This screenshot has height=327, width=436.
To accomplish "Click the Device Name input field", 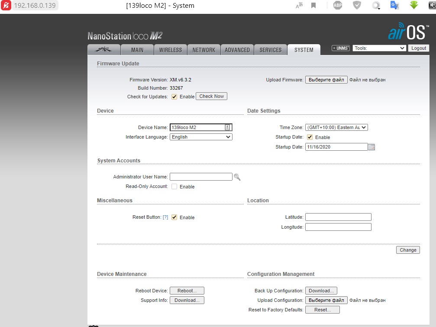I will 201,127.
